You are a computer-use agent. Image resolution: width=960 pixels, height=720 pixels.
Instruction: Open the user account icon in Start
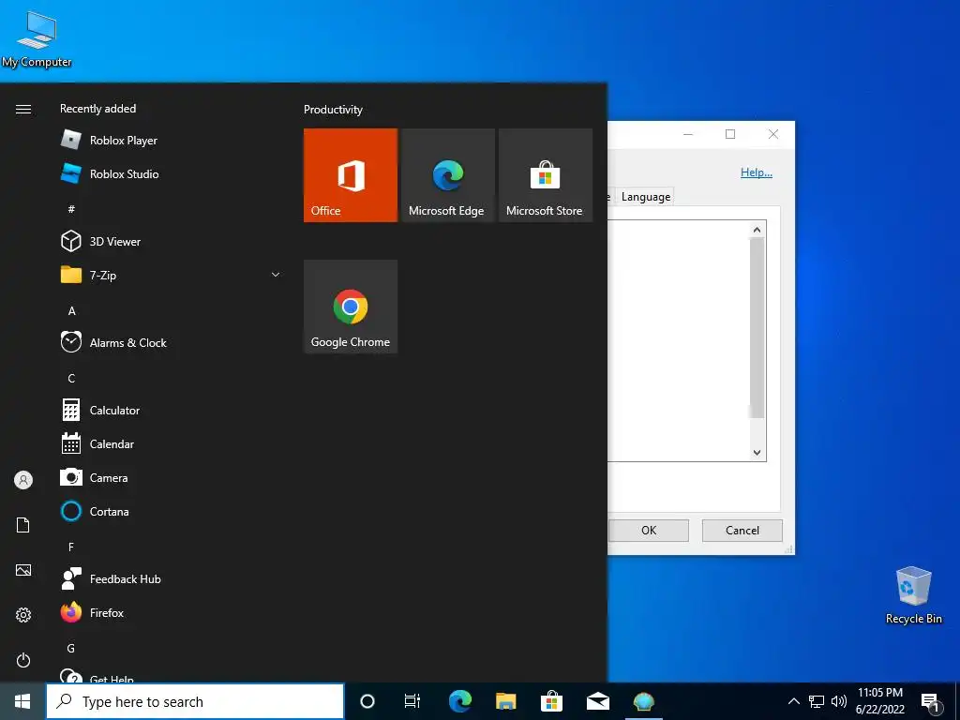point(23,480)
